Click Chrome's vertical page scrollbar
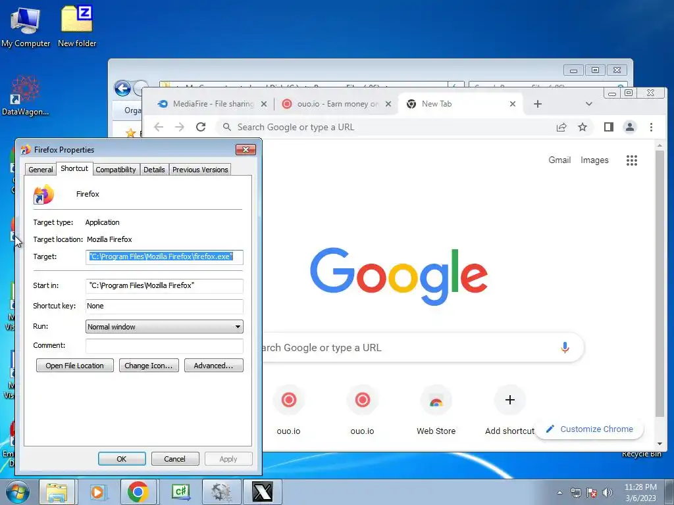 (660, 283)
